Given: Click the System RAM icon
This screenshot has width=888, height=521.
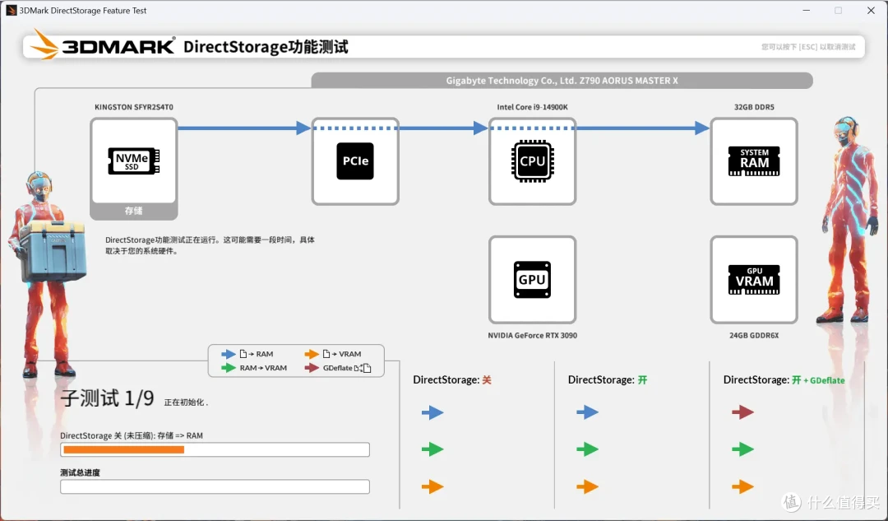Looking at the screenshot, I should [754, 161].
